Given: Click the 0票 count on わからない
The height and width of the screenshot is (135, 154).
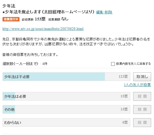Looking at the screenshot, I should (x=125, y=122).
